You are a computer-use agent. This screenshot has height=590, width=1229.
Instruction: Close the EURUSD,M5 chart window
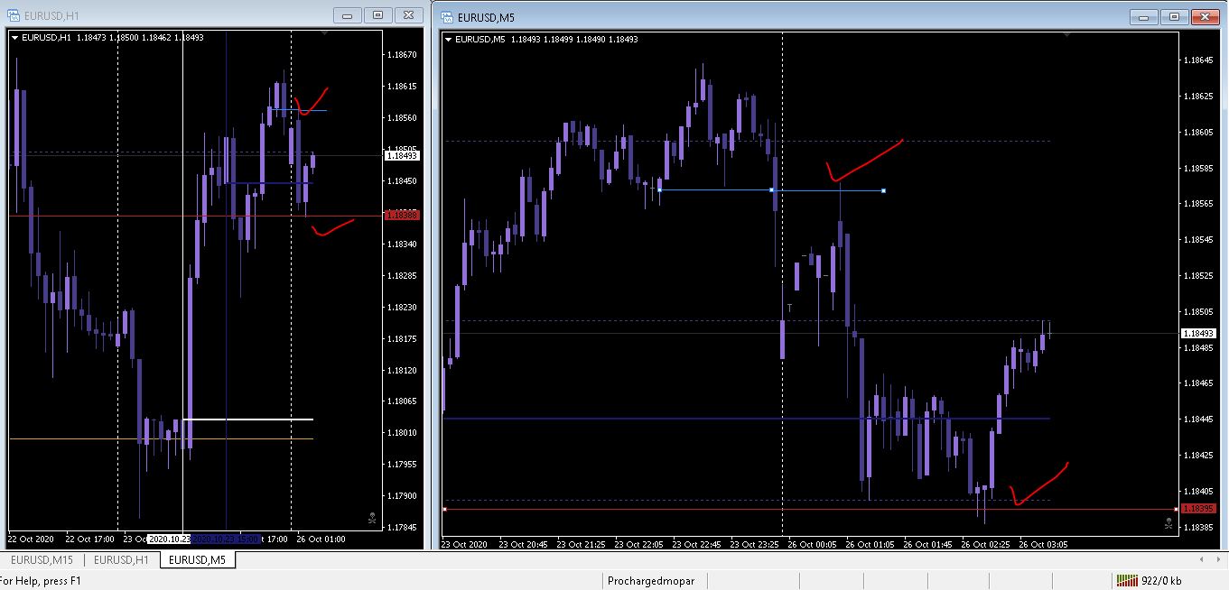click(x=1206, y=16)
